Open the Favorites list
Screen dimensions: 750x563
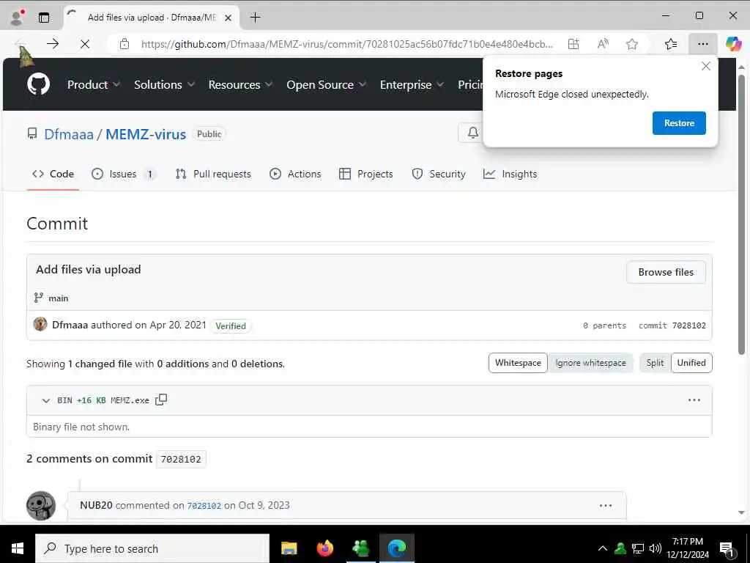click(671, 44)
